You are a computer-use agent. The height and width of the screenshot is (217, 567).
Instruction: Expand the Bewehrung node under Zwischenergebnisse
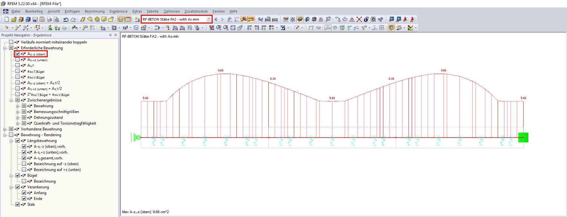(x=18, y=106)
